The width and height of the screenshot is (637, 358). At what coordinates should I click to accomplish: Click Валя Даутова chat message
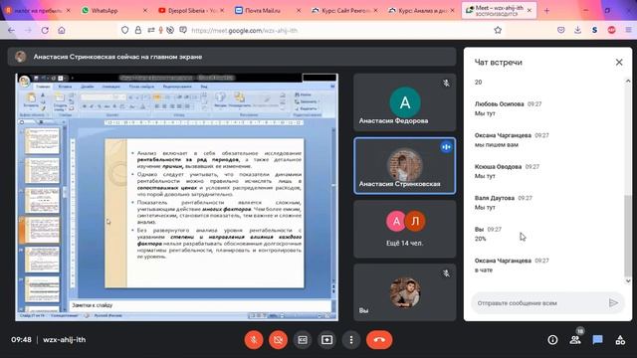[485, 208]
